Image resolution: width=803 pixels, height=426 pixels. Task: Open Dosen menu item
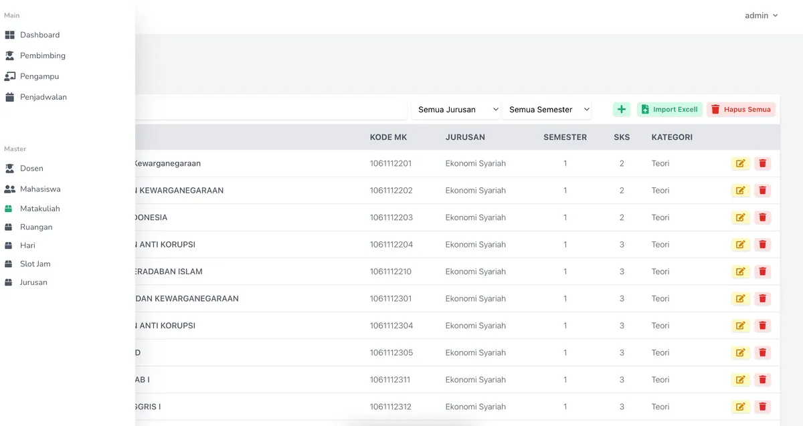coord(31,169)
